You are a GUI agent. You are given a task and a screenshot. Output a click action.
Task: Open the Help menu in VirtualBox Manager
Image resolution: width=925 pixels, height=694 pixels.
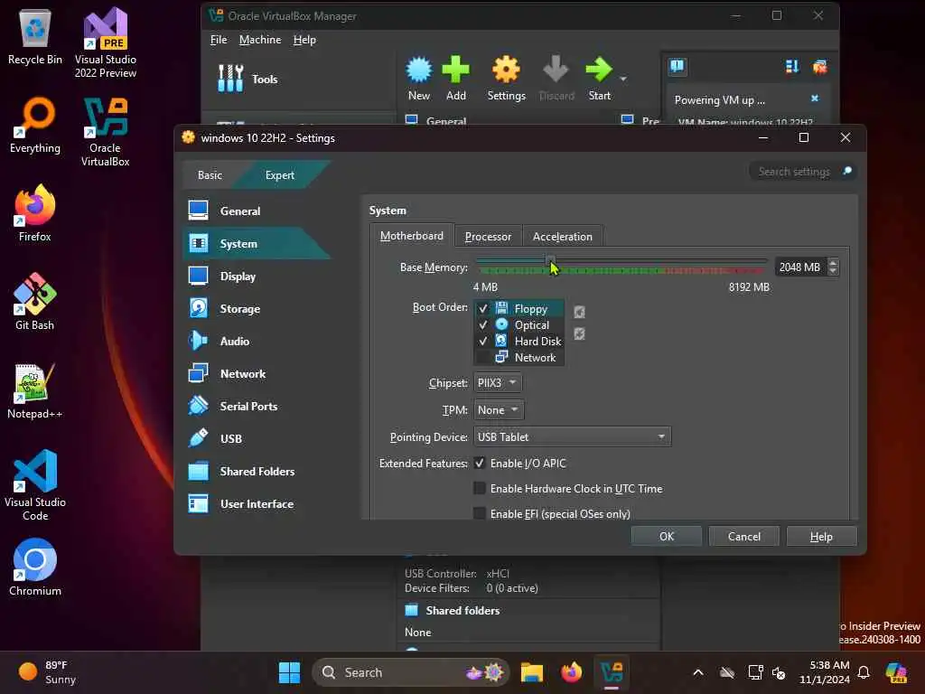point(304,40)
